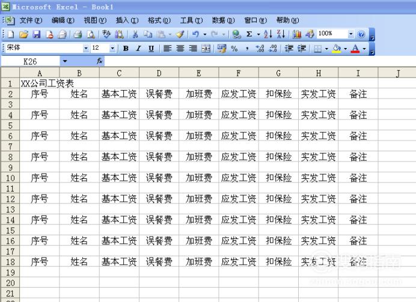Open the 视图 (View) menu

pos(95,20)
